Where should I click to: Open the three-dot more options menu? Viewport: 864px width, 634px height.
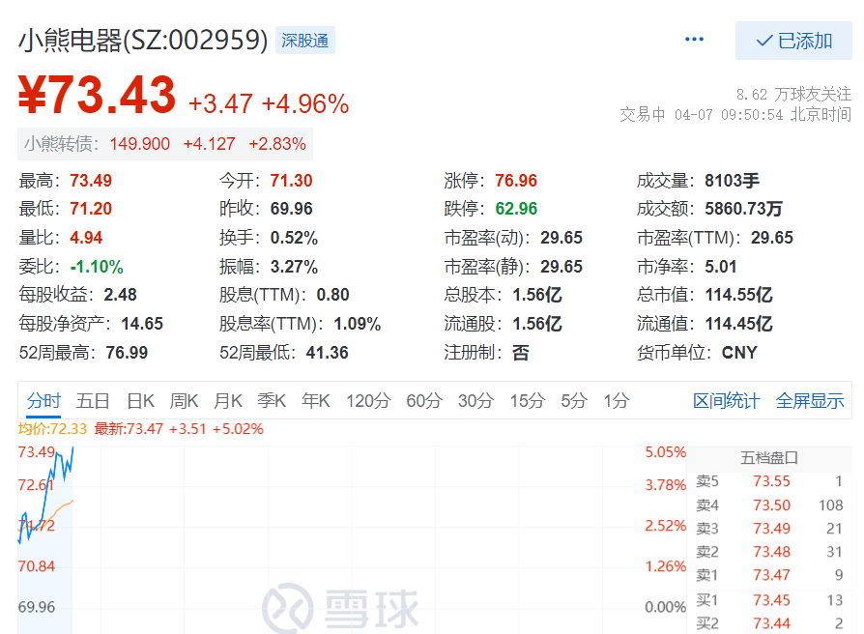(x=694, y=40)
